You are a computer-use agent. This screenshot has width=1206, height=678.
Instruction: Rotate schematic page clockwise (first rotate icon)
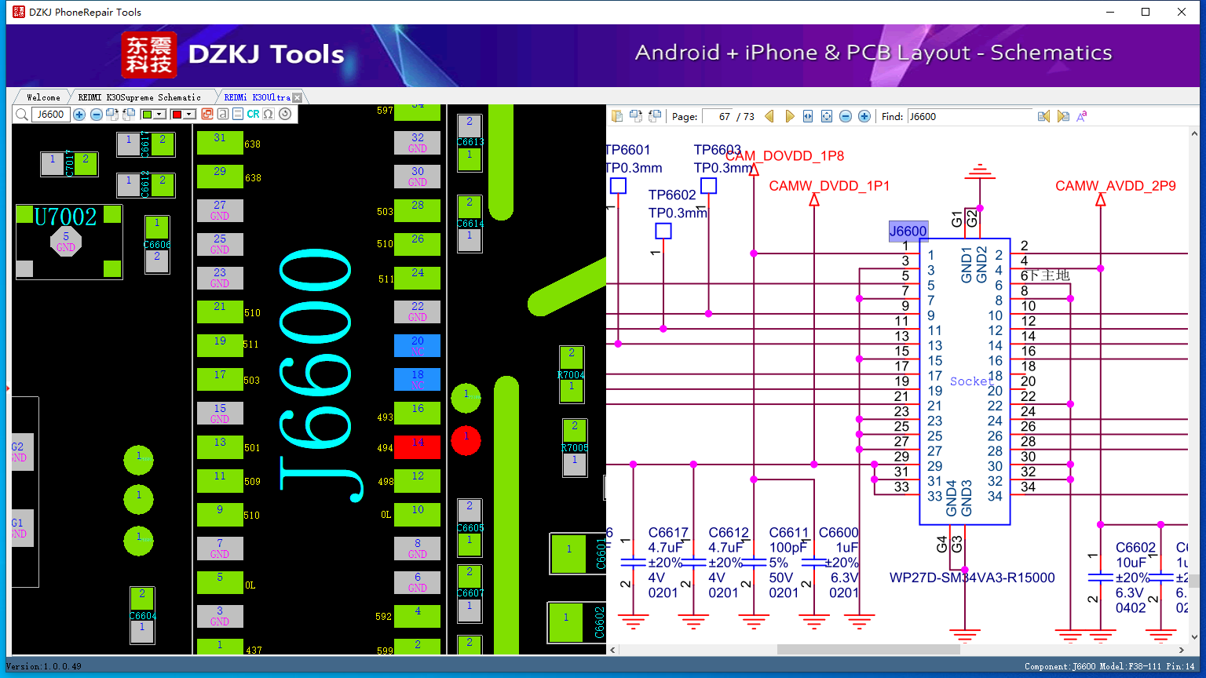tap(635, 116)
